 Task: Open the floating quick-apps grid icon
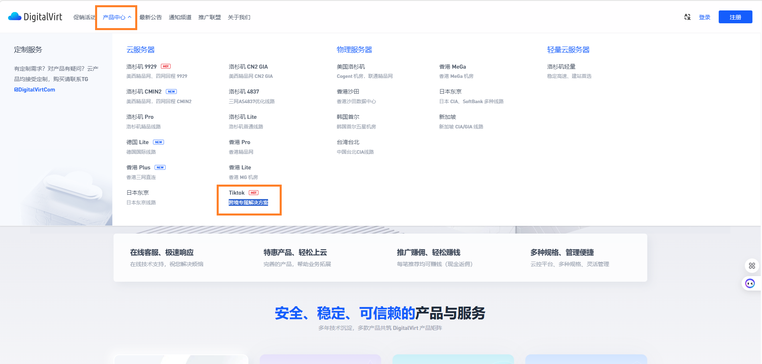751,266
